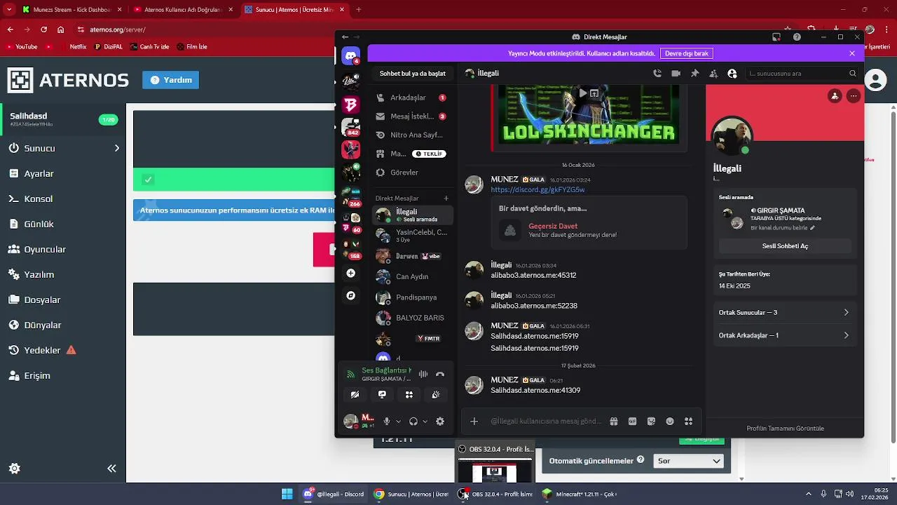Start a voice call with İllegali
This screenshot has height=505, width=897.
pyautogui.click(x=657, y=73)
